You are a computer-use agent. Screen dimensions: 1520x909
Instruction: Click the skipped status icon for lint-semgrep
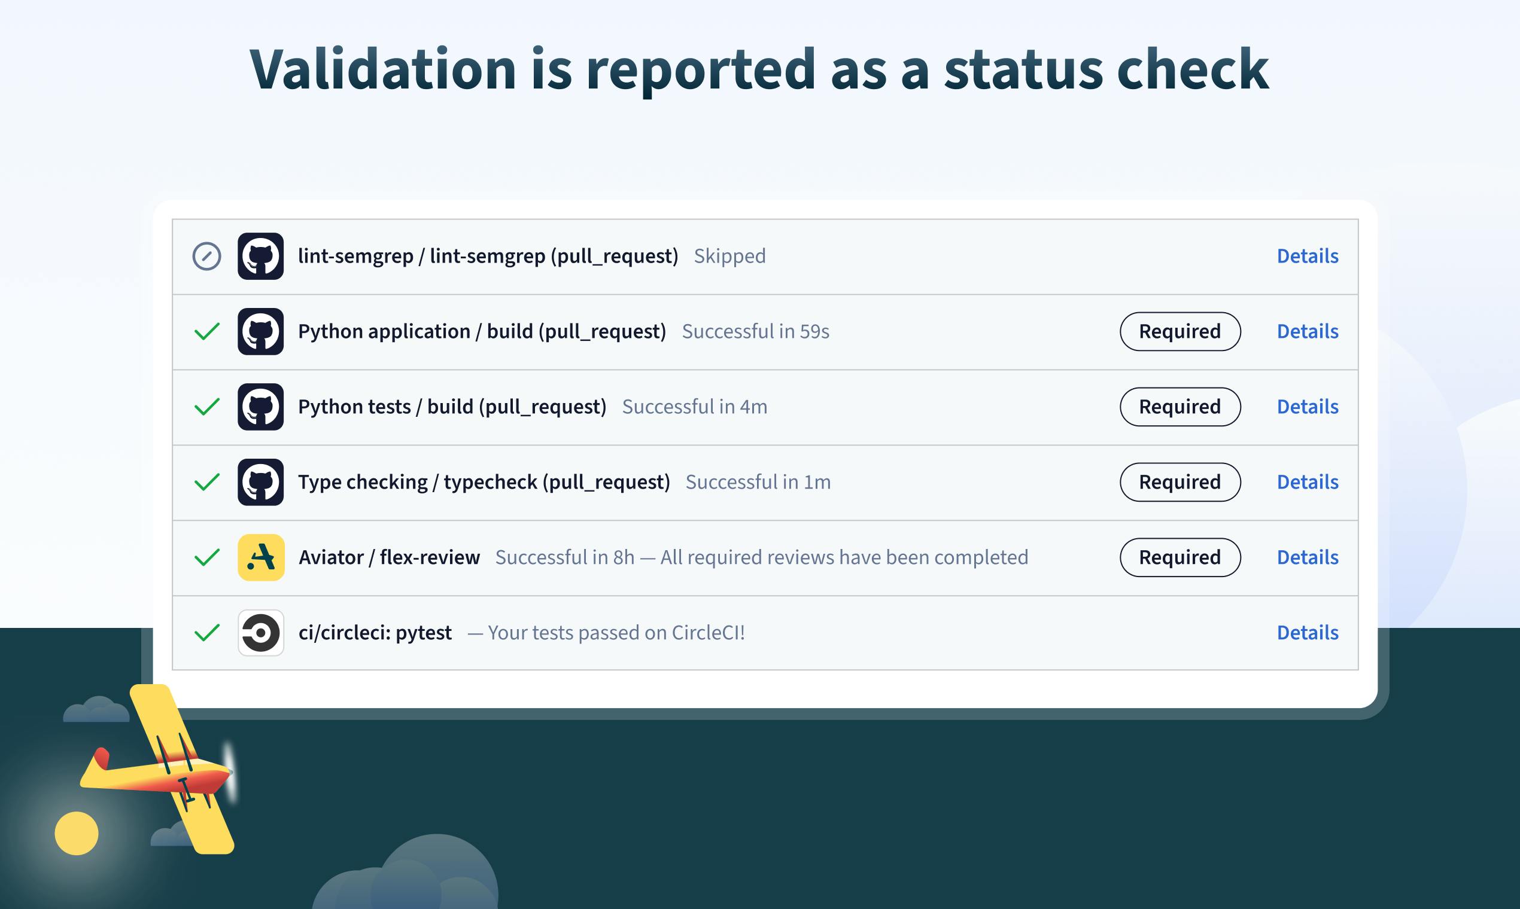tap(206, 256)
